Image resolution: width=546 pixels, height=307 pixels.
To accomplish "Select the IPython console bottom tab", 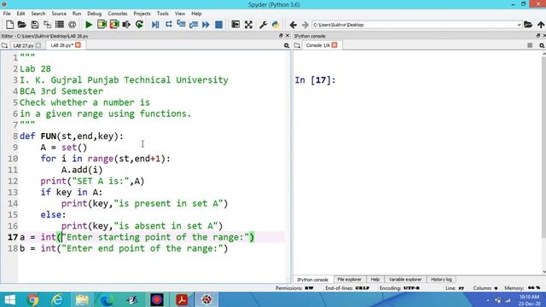I will pos(313,280).
